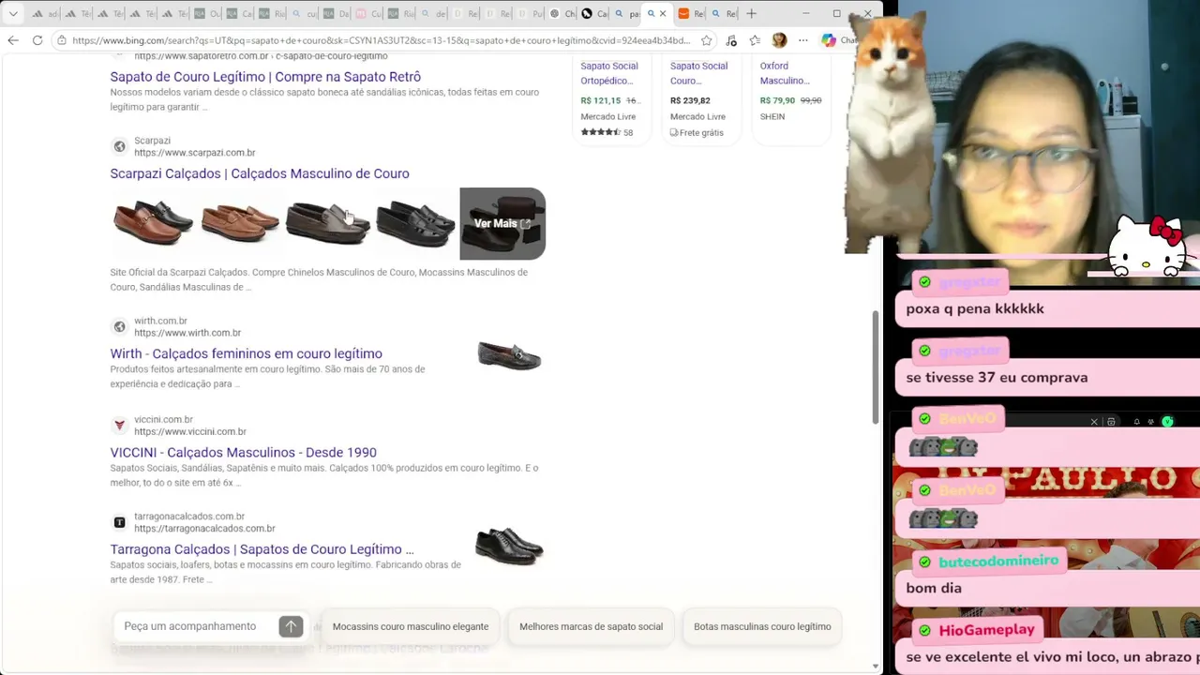Click the tarragonacalcados.com.br favicon
Screen dimensions: 1200x675
point(119,522)
